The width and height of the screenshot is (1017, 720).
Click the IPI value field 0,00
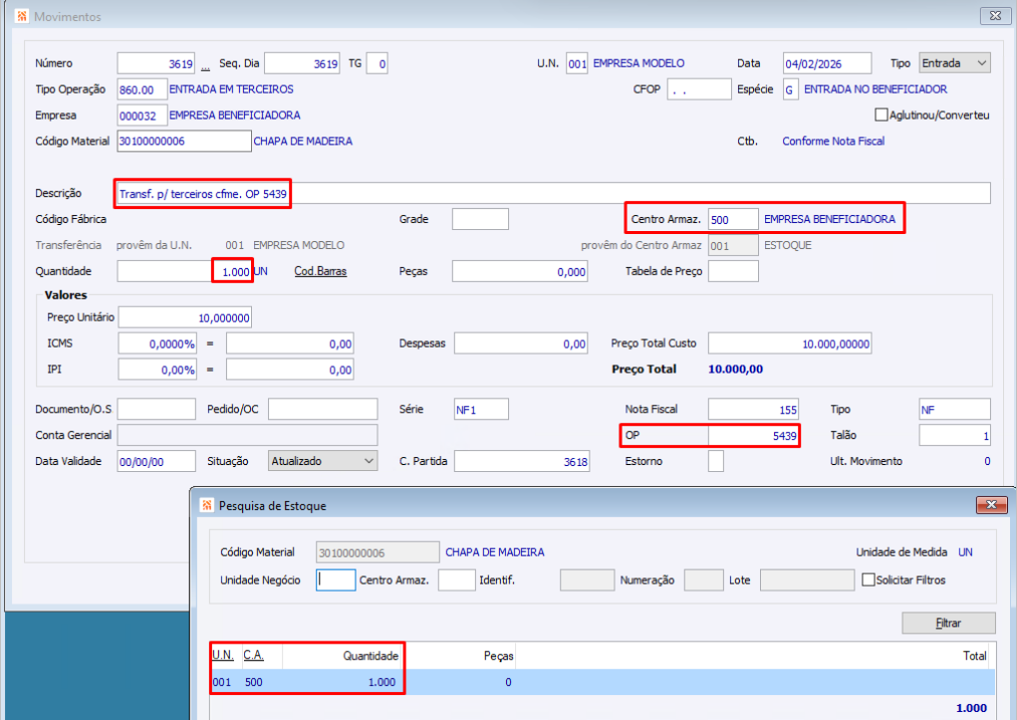289,369
